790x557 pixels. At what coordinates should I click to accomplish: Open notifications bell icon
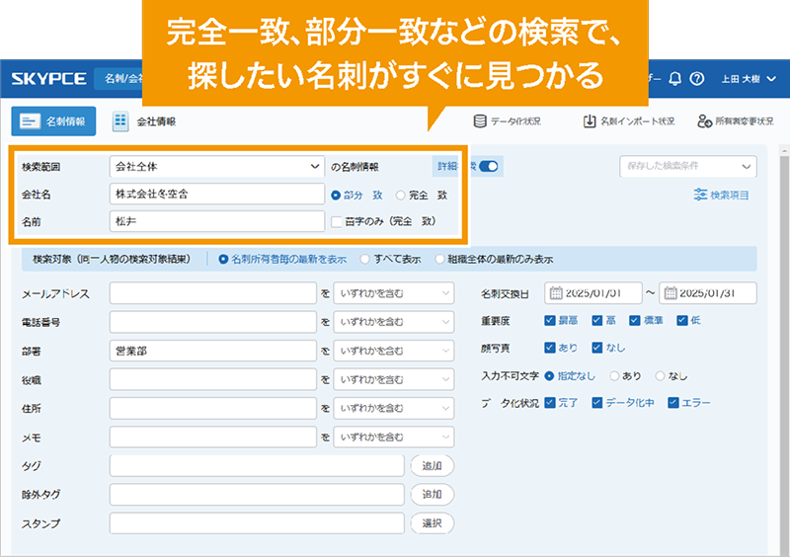pos(675,79)
